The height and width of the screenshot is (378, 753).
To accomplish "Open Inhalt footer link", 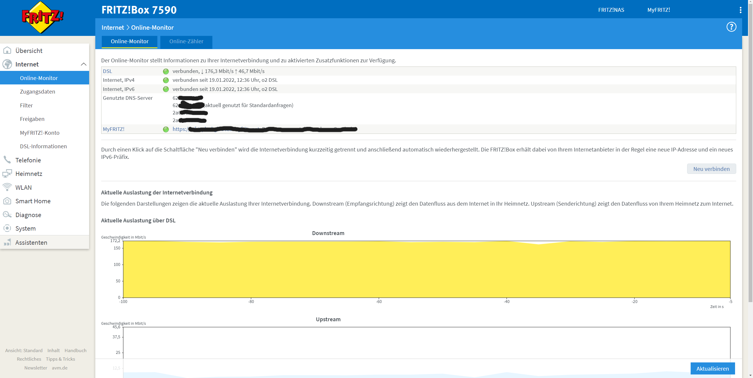I will [x=54, y=350].
